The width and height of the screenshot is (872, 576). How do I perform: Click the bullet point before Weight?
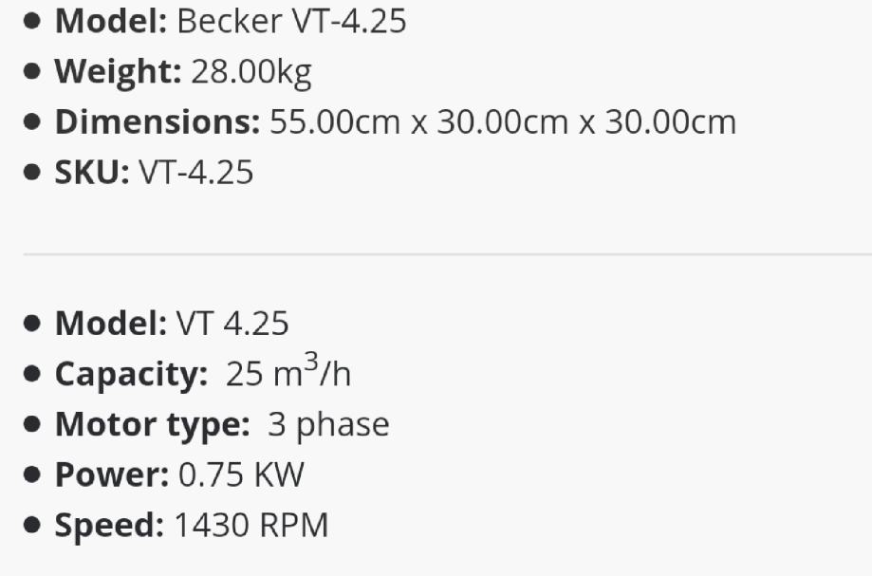pyautogui.click(x=33, y=72)
